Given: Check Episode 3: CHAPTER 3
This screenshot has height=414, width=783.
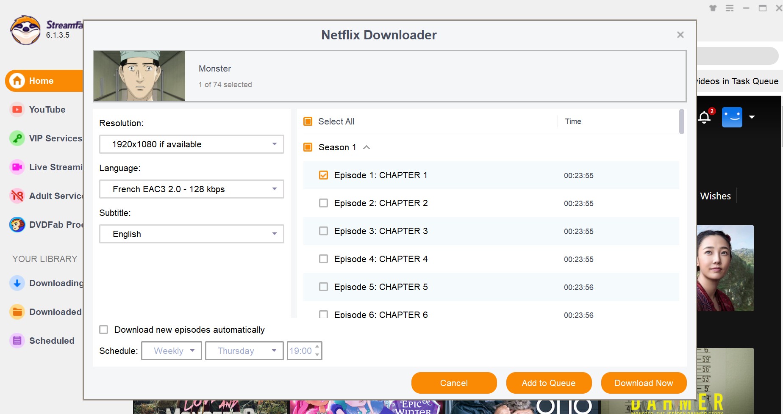Looking at the screenshot, I should point(323,231).
